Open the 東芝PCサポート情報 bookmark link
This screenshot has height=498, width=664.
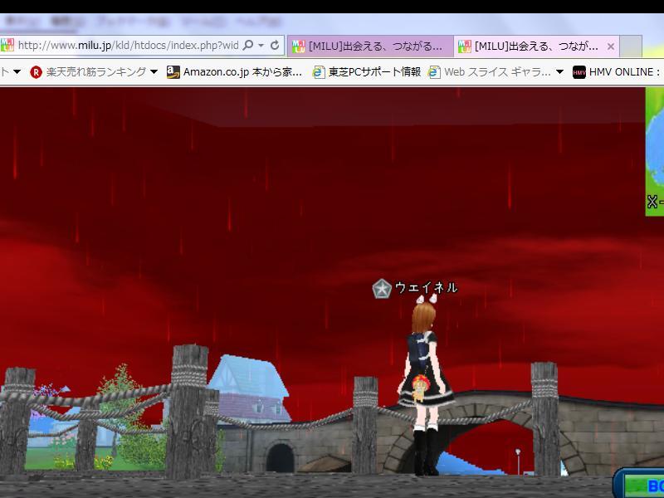(374, 72)
